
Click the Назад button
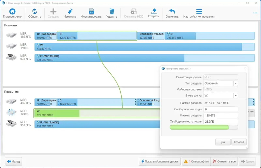click(13, 161)
